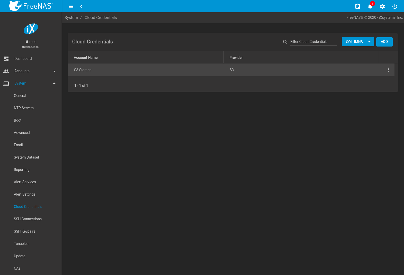Viewport: 404px width, 275px height.
Task: Click the FreeNAS logo
Action: point(31,6)
